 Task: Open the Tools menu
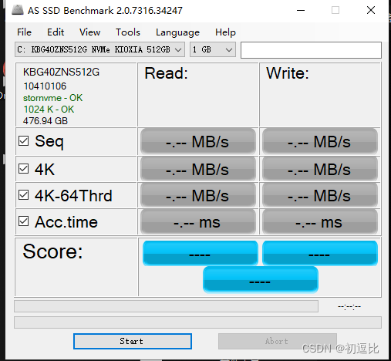[128, 32]
